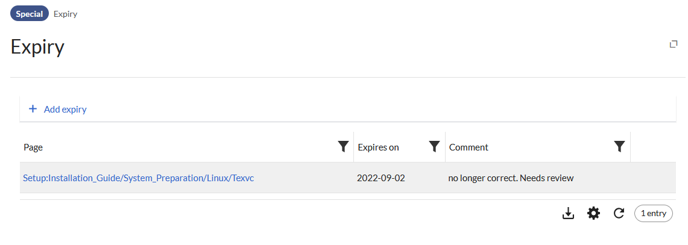Click the 1 entry count pill
Viewport: 688px width, 245px height.
pos(654,214)
